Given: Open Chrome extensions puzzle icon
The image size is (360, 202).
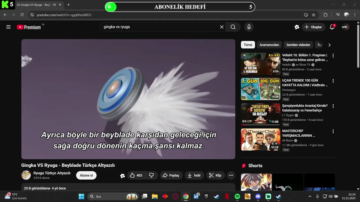Looking at the screenshot, I should pyautogui.click(x=326, y=15).
